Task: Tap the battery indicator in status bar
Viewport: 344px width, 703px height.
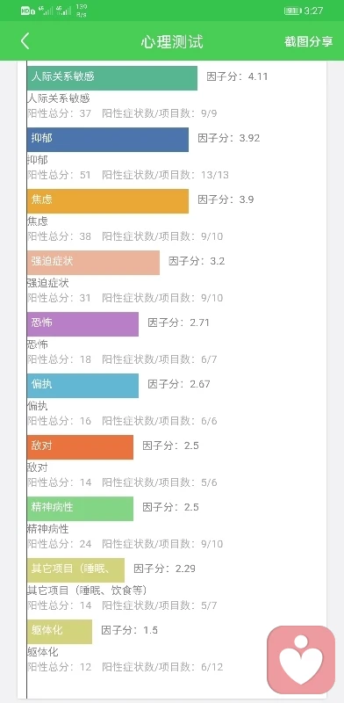Action: 292,11
